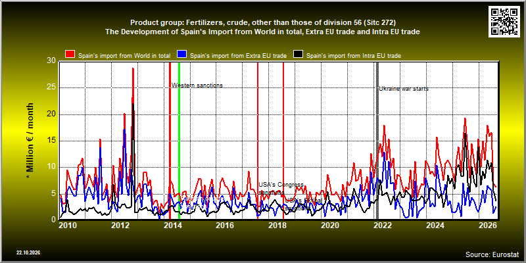The height and width of the screenshot is (263, 526).
Task: Select the "Spain's import from World in total" legend label
Action: (124, 56)
